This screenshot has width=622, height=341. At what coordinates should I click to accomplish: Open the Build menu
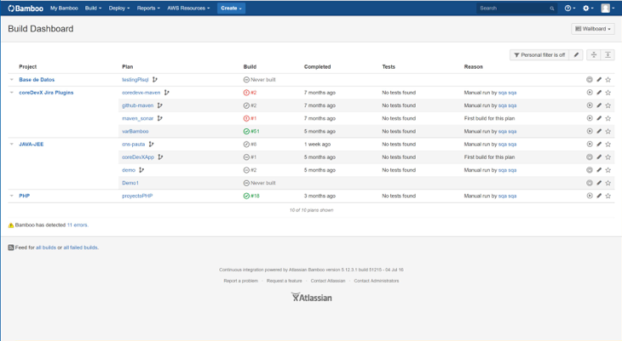[93, 8]
